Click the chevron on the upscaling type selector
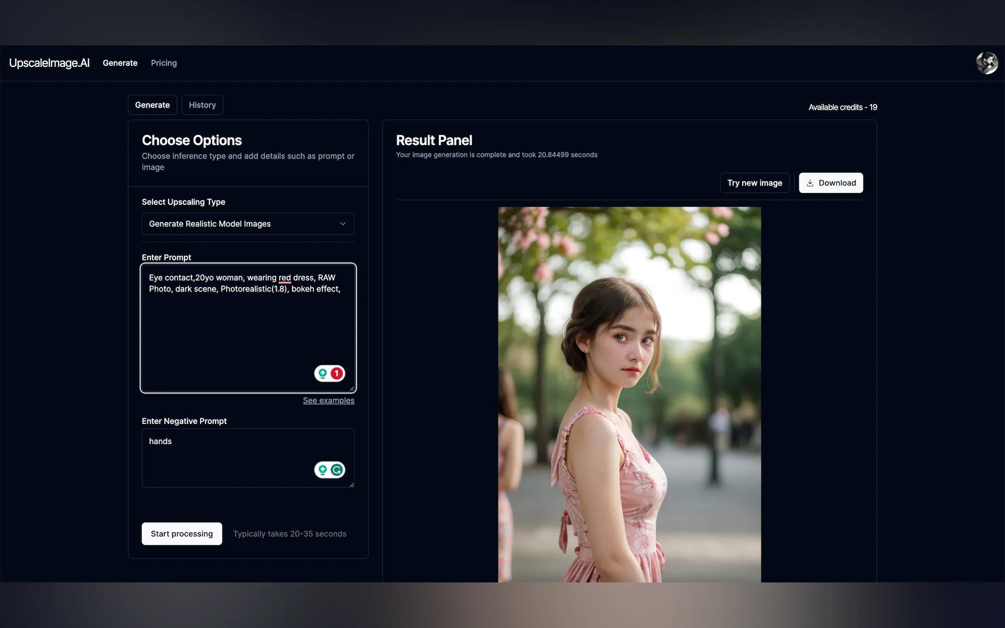The height and width of the screenshot is (628, 1005). pyautogui.click(x=343, y=223)
